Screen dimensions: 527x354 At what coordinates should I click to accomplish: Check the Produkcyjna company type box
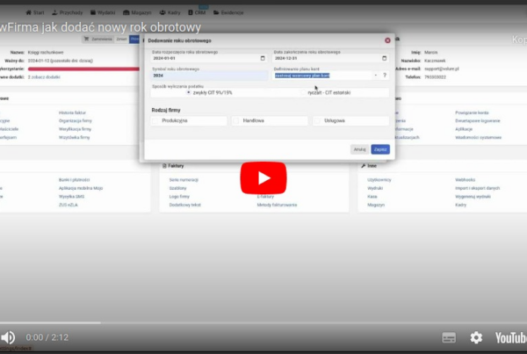[156, 120]
